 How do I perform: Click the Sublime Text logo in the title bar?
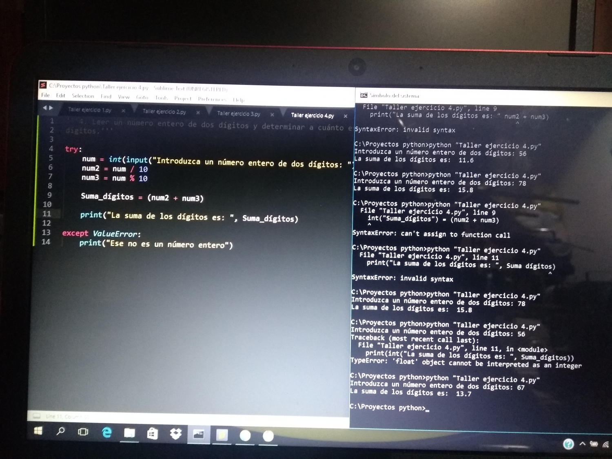[43, 85]
